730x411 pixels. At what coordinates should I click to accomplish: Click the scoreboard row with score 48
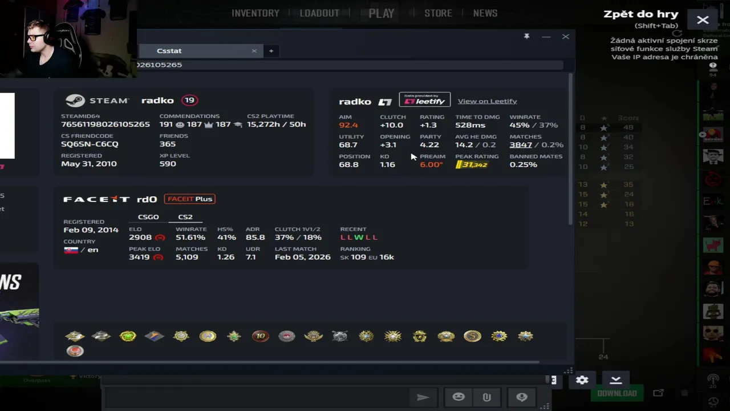pos(608,128)
